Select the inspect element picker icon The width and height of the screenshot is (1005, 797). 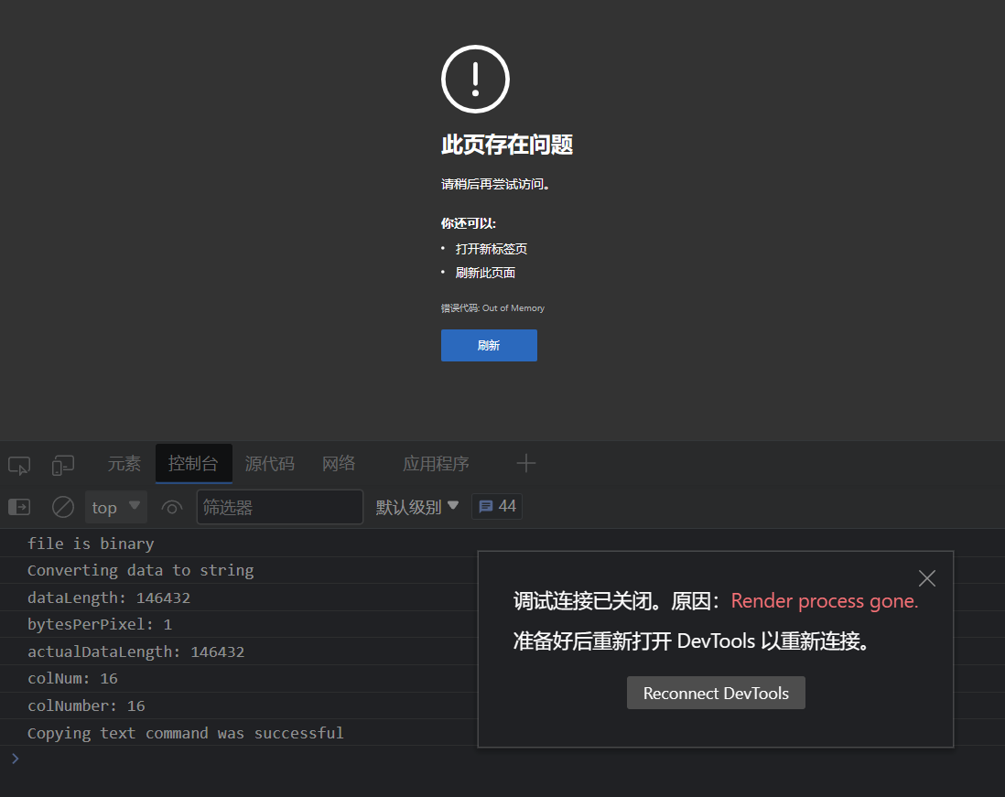pyautogui.click(x=18, y=466)
